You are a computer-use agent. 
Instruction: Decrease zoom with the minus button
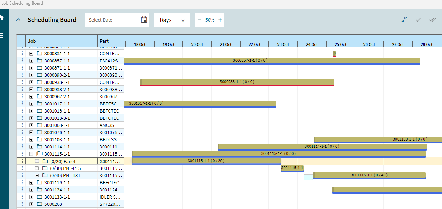click(200, 20)
